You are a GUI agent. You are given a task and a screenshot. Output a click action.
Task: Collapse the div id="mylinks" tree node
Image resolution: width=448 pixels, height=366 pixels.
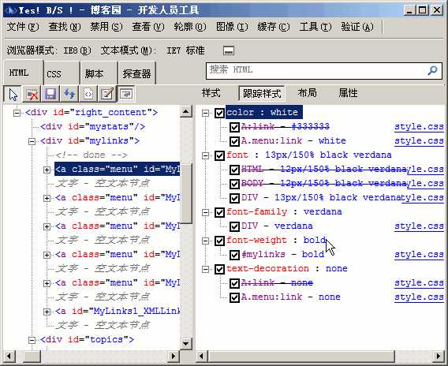click(x=32, y=141)
